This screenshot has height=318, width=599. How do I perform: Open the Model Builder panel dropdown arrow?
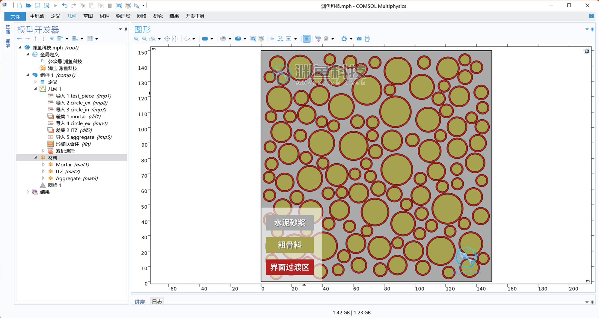pos(120,29)
